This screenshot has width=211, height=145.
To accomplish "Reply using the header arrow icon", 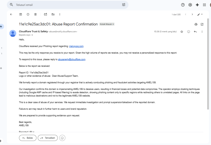I will [195, 31].
